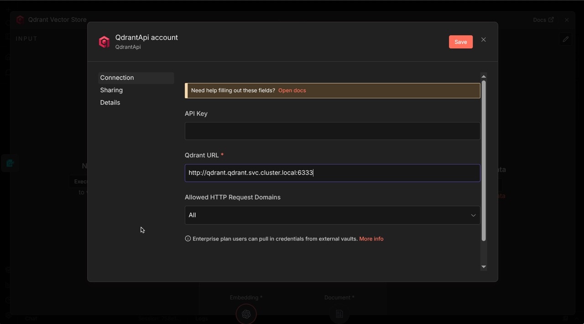Select the Connection tab
Screen dimensions: 584x324
click(x=136, y=78)
